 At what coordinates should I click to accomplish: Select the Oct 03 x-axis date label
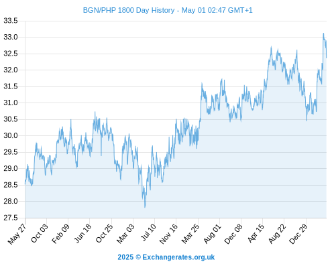click(40, 233)
